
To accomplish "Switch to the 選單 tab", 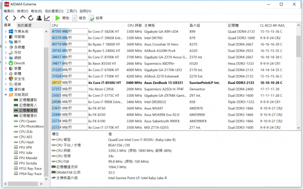I will click(8, 25).
